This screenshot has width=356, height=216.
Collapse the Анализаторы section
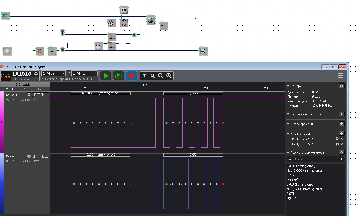[x=288, y=134]
